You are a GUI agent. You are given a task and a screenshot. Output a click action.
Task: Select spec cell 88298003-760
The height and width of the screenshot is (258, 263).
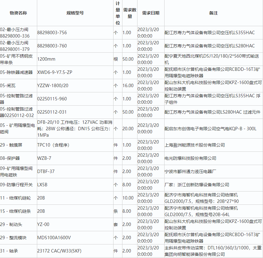[x=75, y=46]
